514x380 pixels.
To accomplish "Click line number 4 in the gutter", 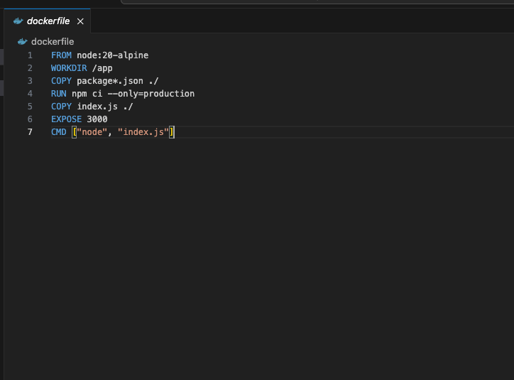I will (30, 94).
